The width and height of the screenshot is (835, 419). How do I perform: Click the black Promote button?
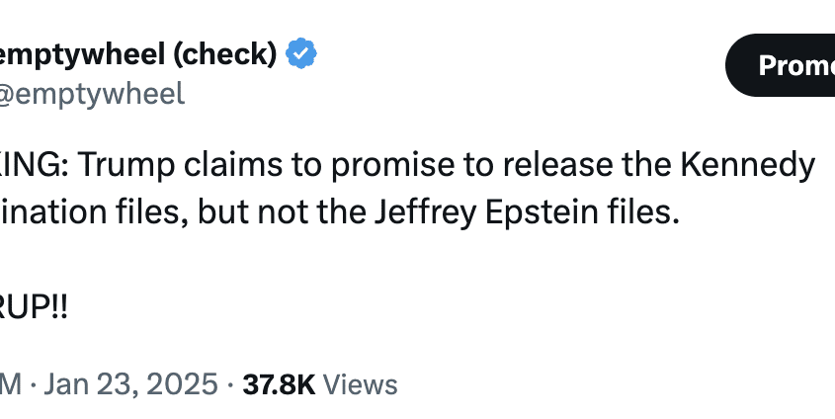coord(780,65)
